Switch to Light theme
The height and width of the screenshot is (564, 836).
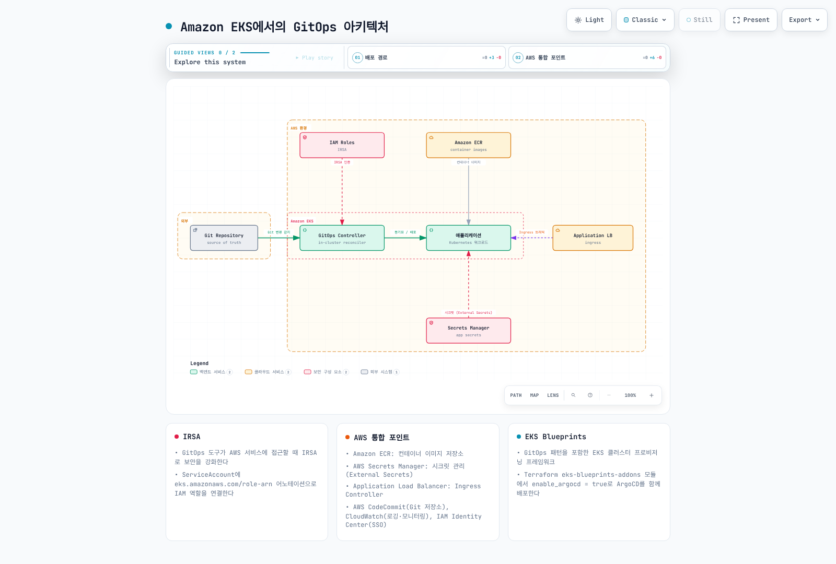tap(589, 20)
